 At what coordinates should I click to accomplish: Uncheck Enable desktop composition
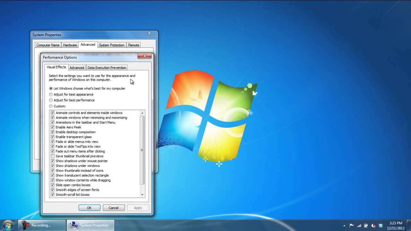point(53,132)
